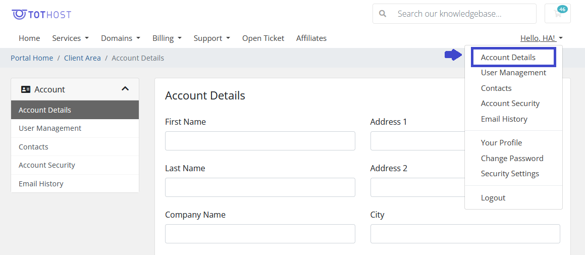The width and height of the screenshot is (585, 255).
Task: Open the Open Ticket page
Action: point(263,38)
